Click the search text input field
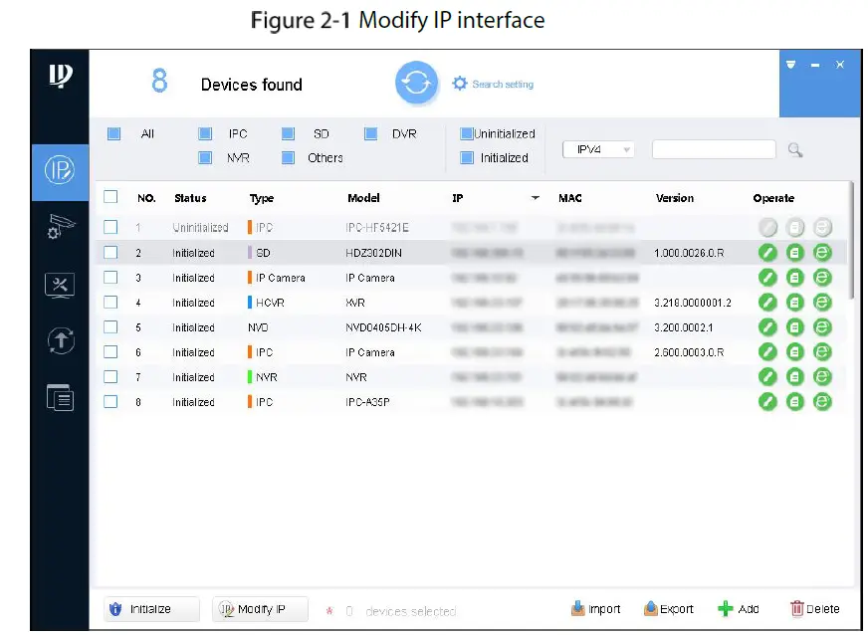 (714, 149)
